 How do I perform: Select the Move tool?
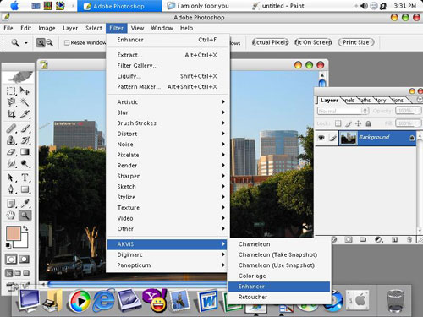[x=25, y=90]
